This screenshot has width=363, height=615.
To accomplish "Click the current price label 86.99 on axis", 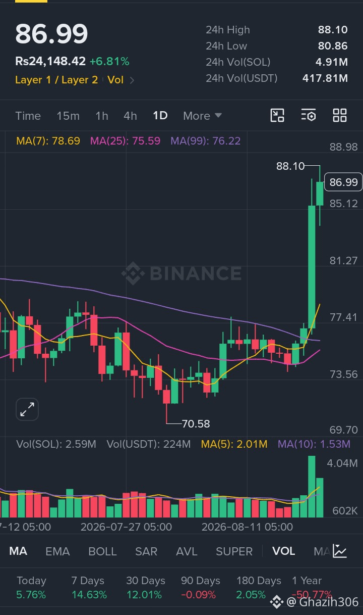I will point(343,182).
